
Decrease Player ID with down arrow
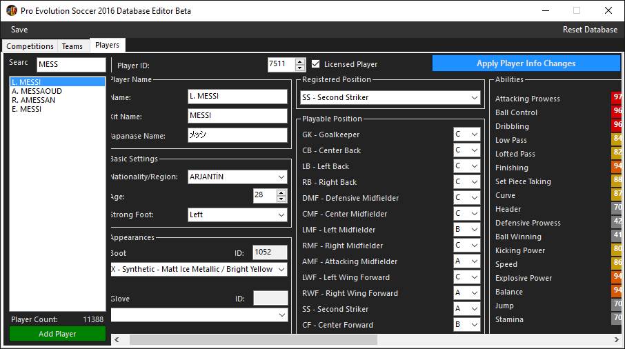300,68
